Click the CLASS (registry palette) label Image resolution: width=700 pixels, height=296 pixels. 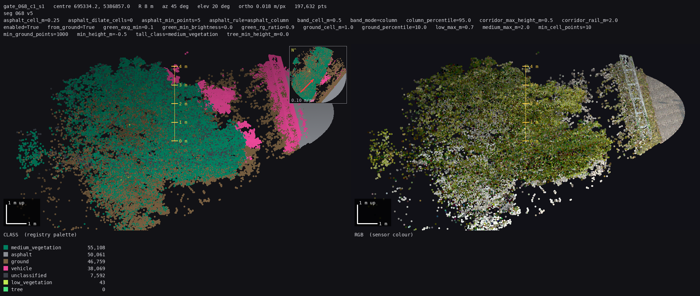pos(40,235)
